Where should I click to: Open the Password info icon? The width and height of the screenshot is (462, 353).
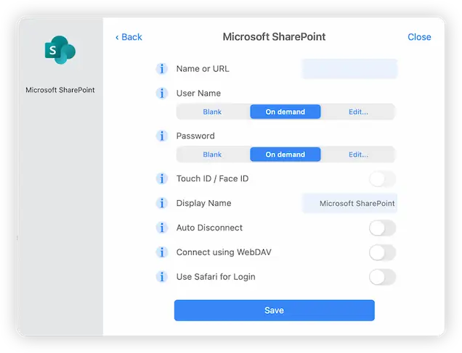(161, 136)
